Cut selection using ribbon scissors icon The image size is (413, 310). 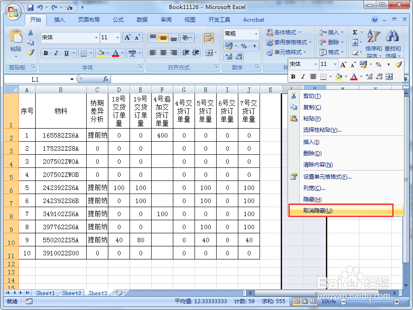(31, 32)
